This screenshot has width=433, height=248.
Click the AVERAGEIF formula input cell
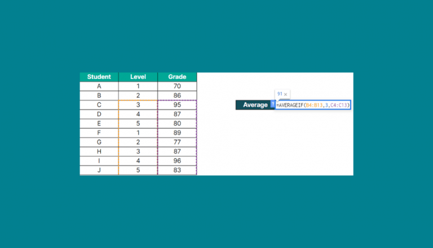[313, 105]
